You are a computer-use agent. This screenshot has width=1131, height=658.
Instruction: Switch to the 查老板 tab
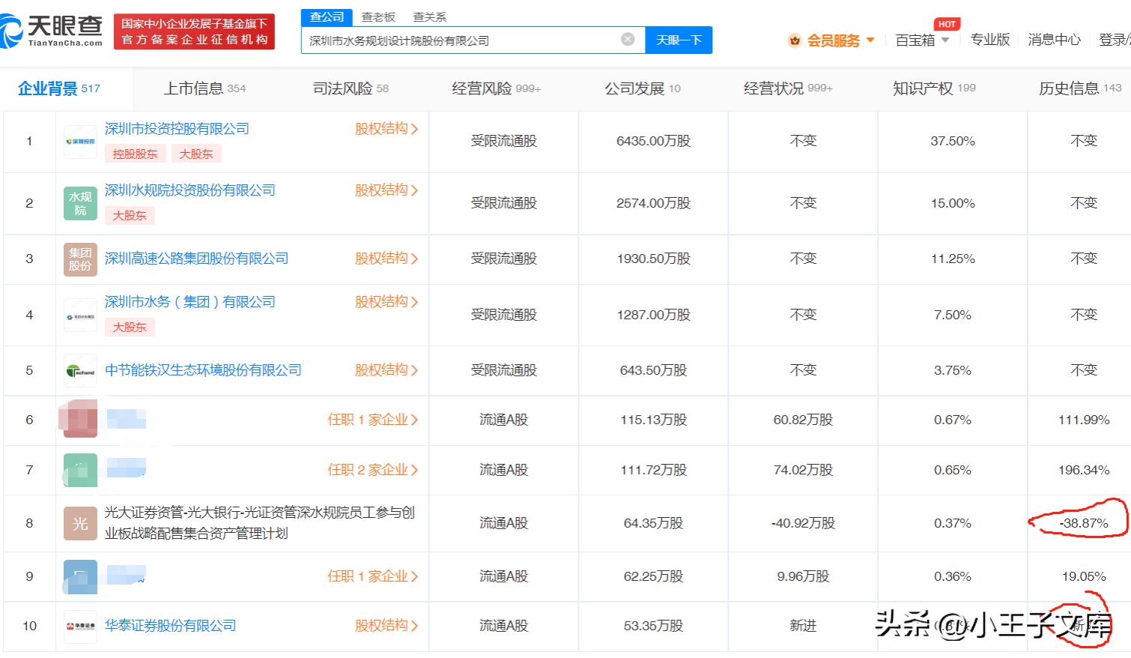click(x=379, y=16)
